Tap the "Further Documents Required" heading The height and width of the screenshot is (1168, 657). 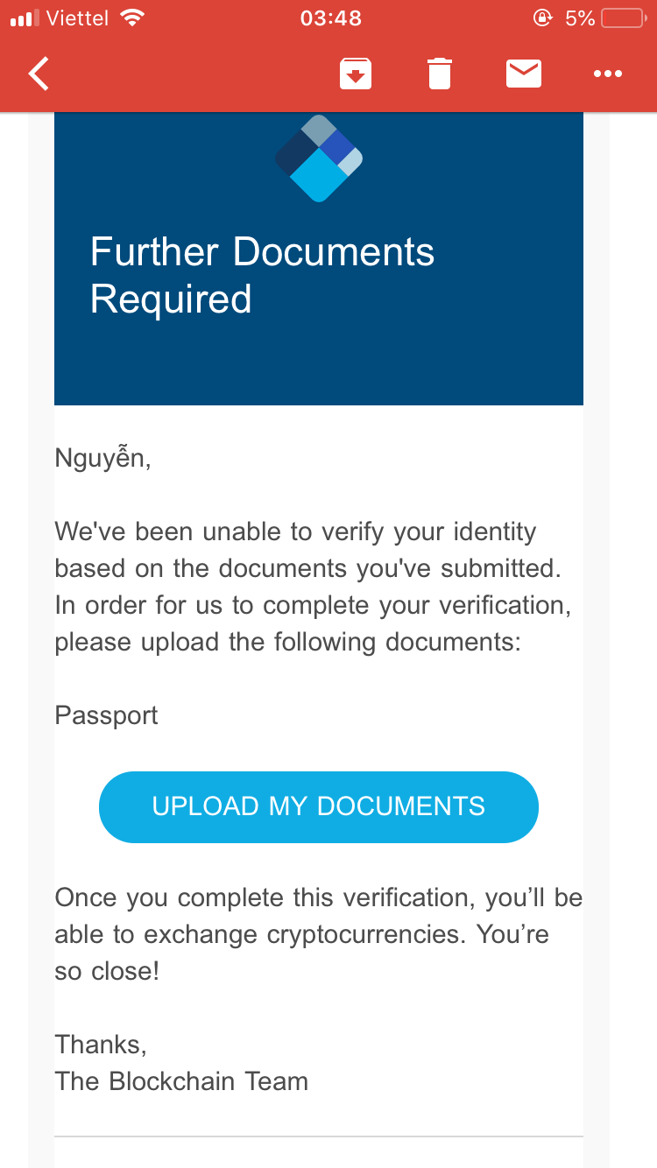[262, 275]
